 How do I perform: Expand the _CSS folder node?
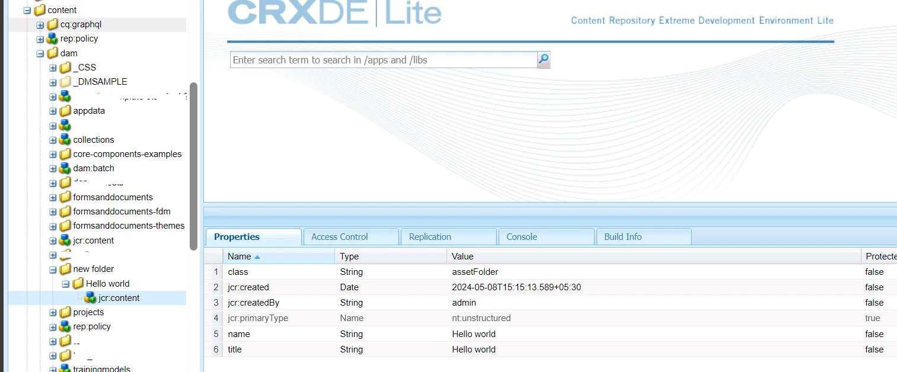(x=53, y=68)
